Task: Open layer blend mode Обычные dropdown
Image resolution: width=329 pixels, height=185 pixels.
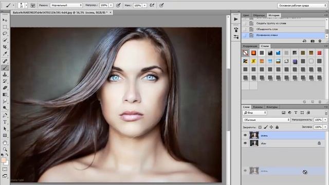Action: click(x=266, y=120)
